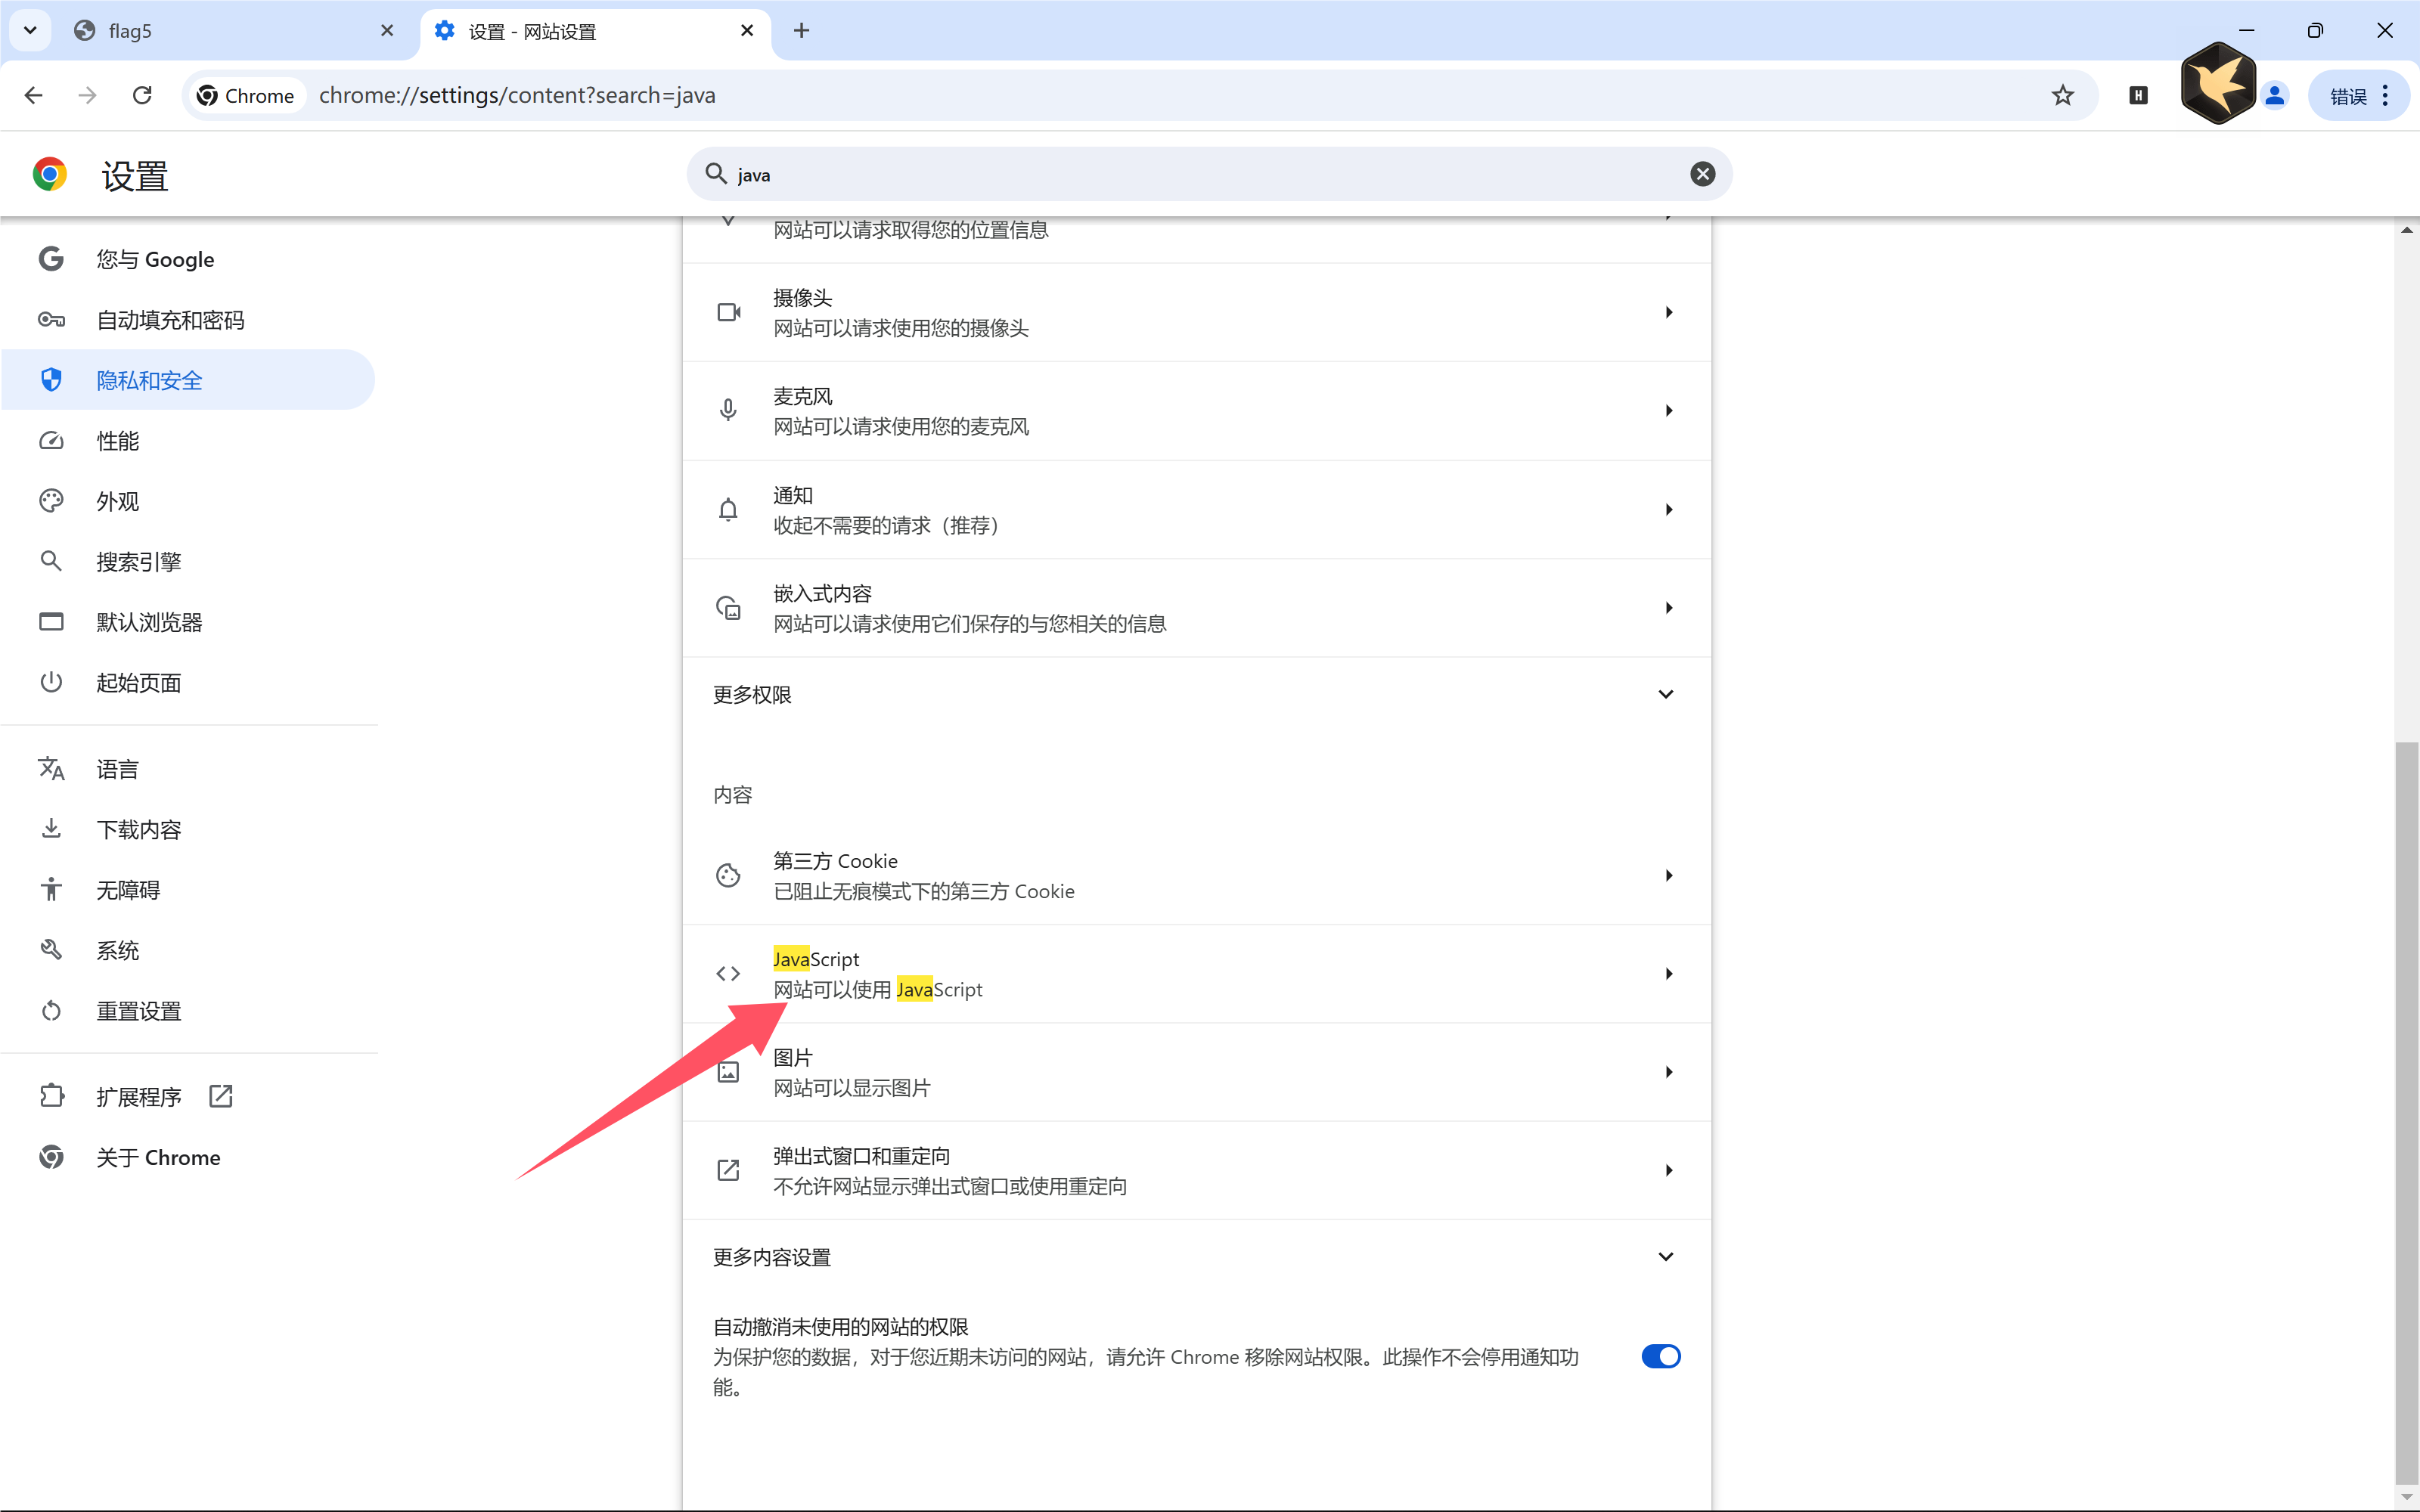
Task: Open 关于 Chrome page
Action: click(x=188, y=1157)
